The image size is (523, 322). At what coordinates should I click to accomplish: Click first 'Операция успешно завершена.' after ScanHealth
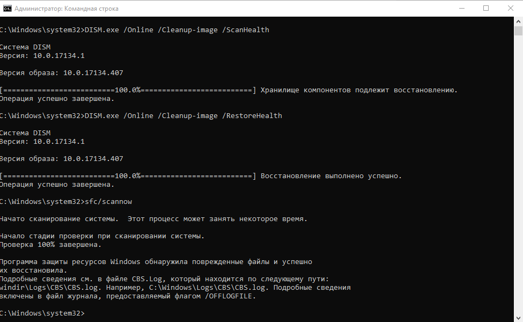pos(57,99)
